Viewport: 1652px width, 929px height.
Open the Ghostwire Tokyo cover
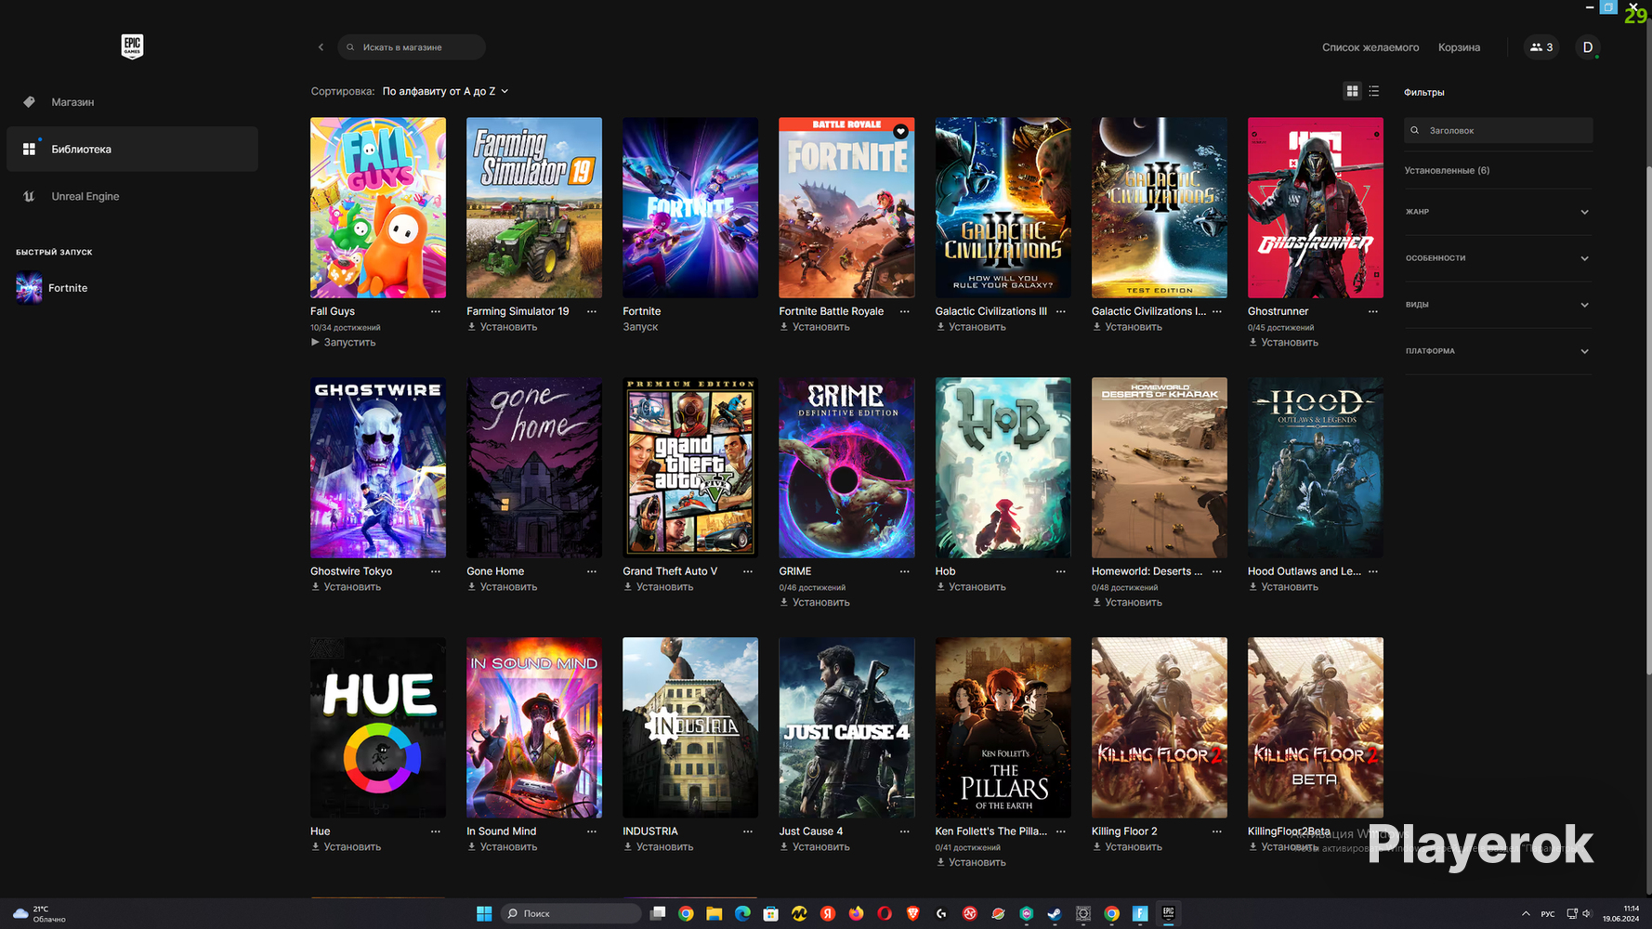coord(378,467)
